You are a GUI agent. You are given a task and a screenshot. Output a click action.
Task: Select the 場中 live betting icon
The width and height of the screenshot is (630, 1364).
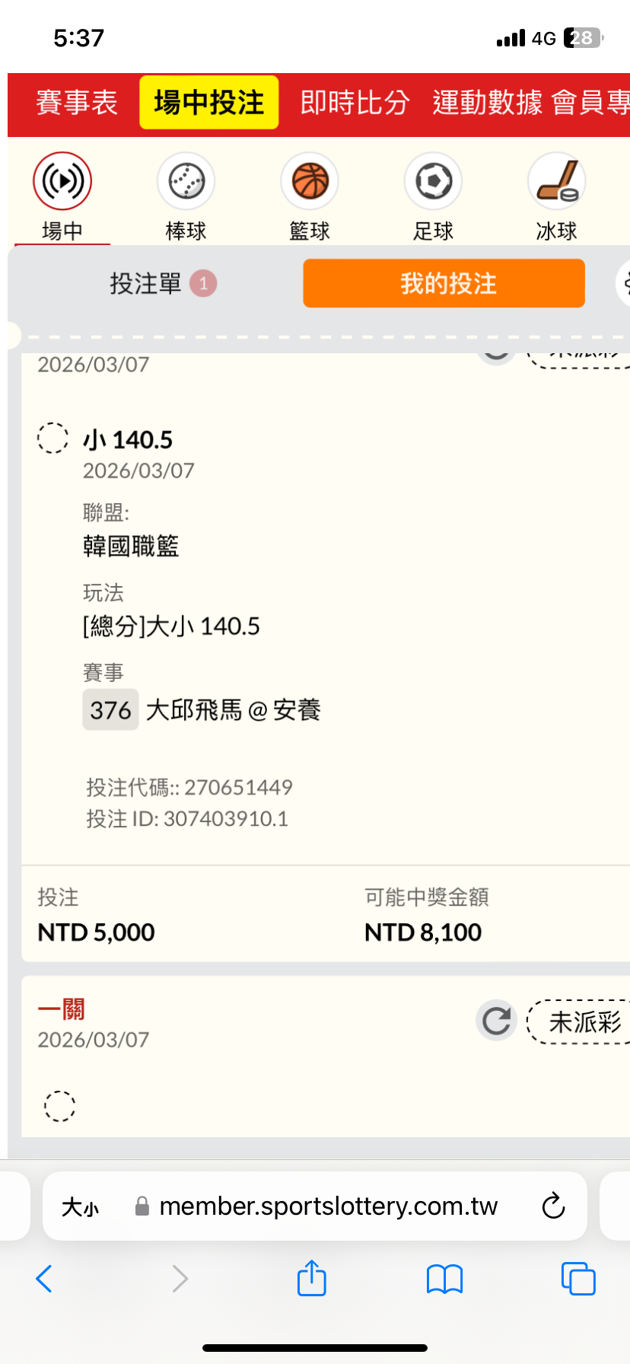coord(62,181)
